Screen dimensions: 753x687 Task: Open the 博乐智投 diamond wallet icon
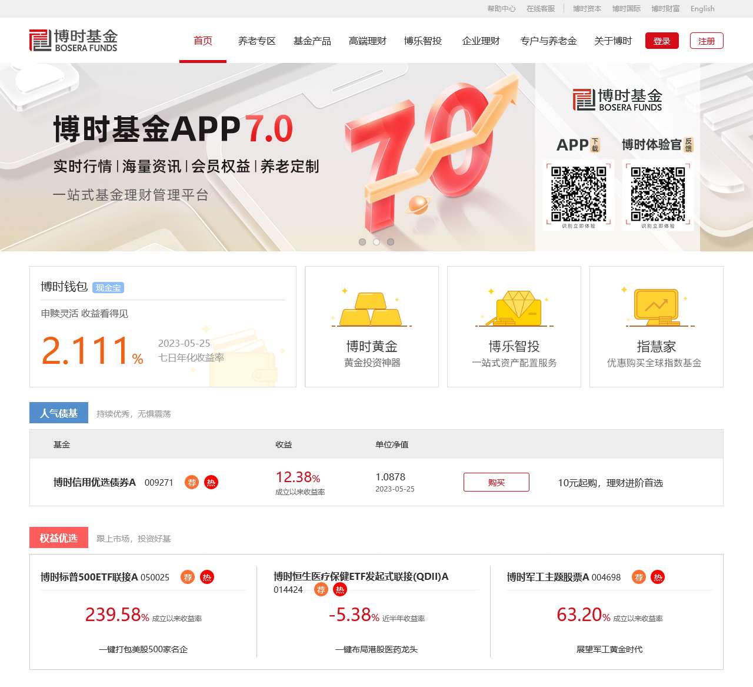click(515, 308)
